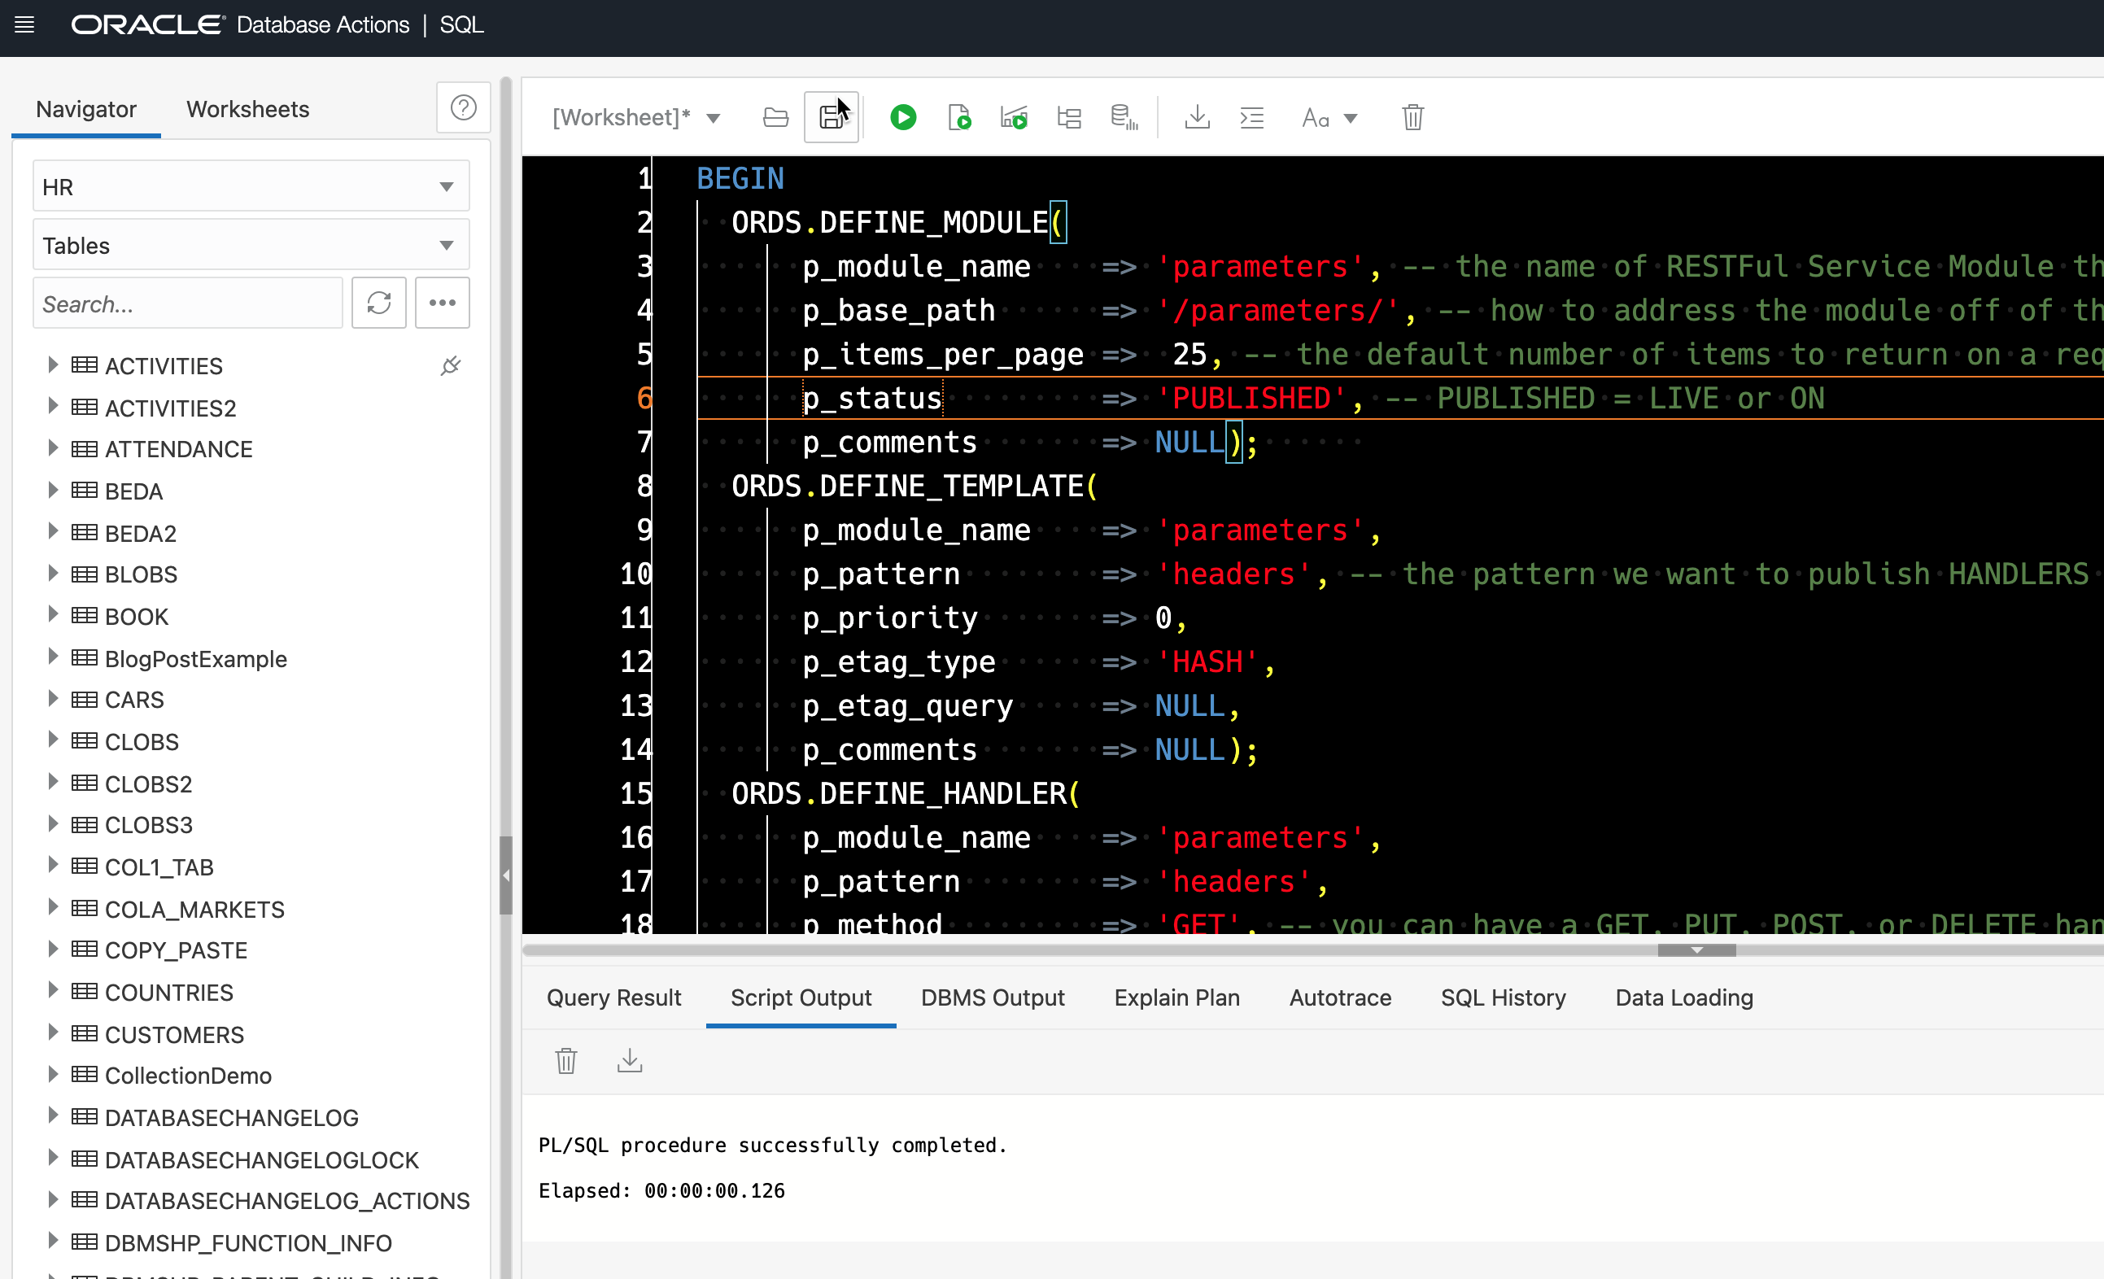
Task: Open the SQL History tab
Action: (x=1503, y=997)
